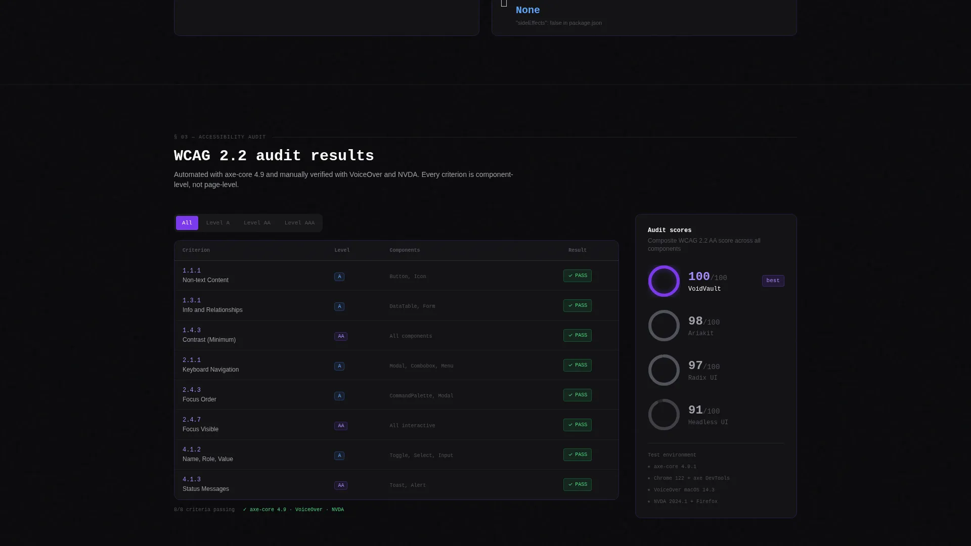Click the green axe-core 4.9 verification text
Viewport: 971px width, 546px height.
coord(293,510)
